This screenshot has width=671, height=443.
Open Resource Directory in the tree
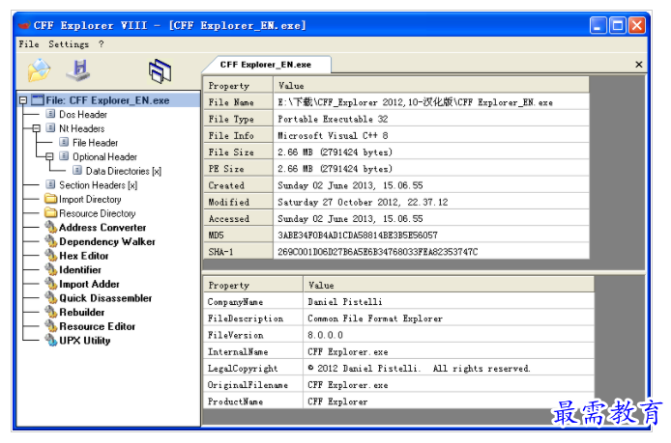[97, 213]
